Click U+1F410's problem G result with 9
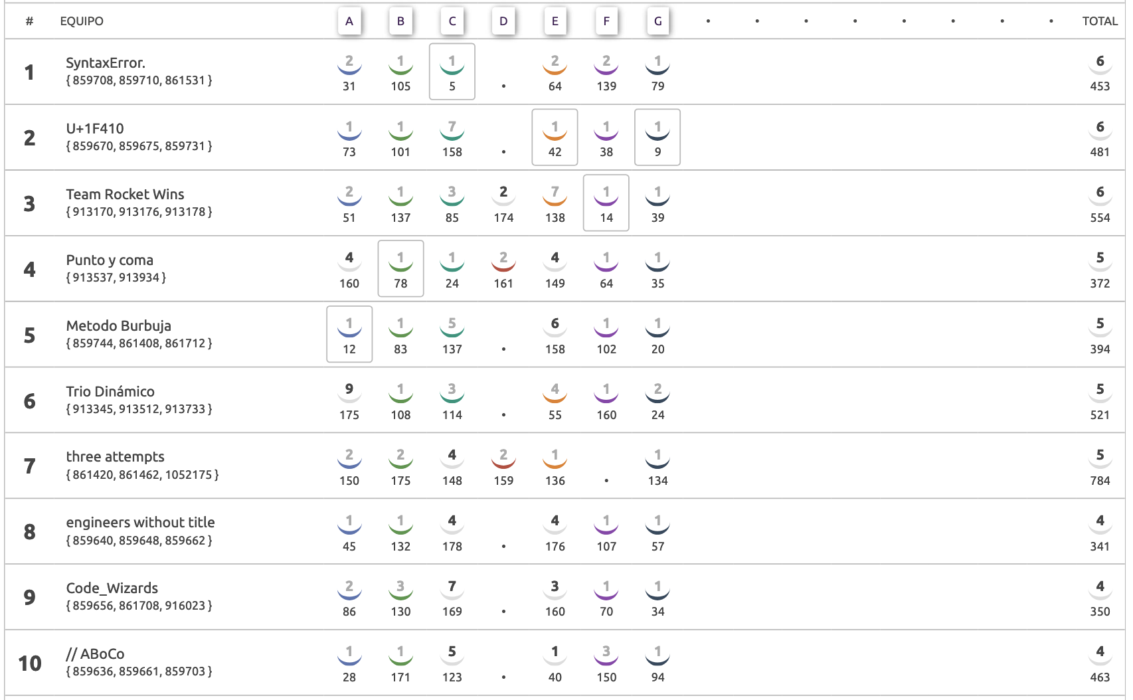Viewport: 1133px width, 700px height. [657, 137]
